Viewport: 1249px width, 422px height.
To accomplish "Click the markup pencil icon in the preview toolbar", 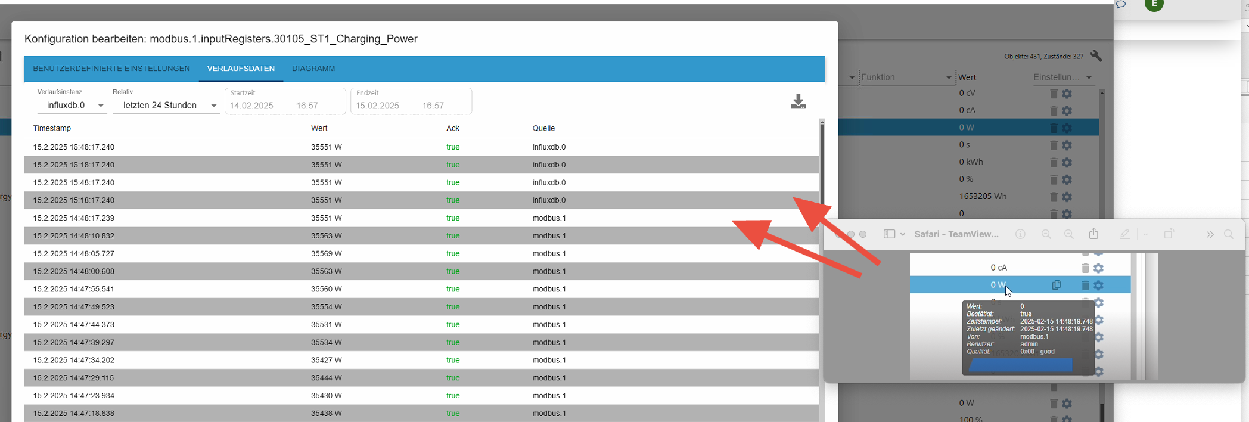I will pos(1124,234).
